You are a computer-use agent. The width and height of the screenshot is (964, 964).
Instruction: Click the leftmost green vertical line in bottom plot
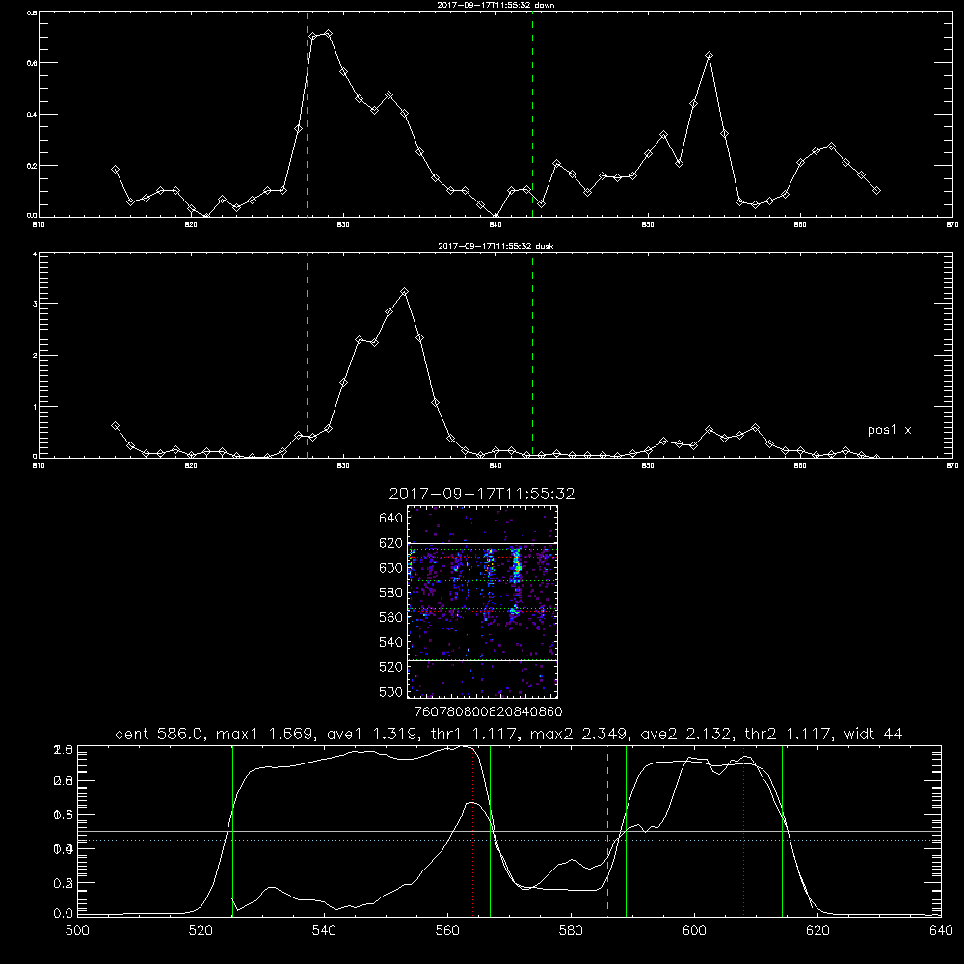point(233,831)
